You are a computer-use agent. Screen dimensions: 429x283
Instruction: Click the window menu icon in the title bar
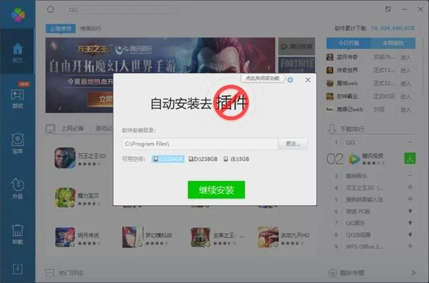click(x=388, y=9)
